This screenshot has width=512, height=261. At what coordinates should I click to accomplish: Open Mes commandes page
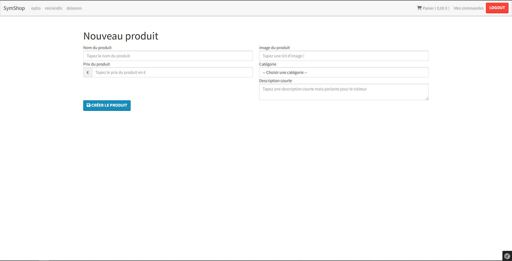pos(469,8)
